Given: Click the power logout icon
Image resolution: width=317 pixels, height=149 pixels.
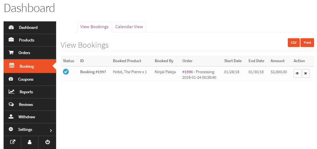Looking at the screenshot, I should point(47,142).
